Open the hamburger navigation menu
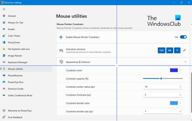Viewport: 192px width, 121px height. click(x=4, y=9)
